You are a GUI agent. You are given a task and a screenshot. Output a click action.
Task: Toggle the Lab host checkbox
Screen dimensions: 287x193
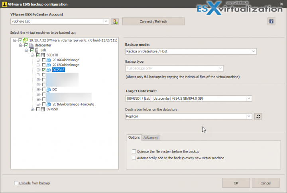tap(32, 50)
